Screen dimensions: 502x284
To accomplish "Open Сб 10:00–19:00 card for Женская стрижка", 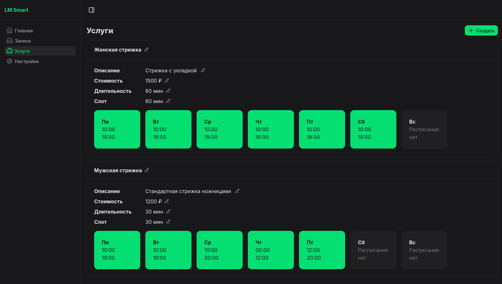I will point(373,129).
